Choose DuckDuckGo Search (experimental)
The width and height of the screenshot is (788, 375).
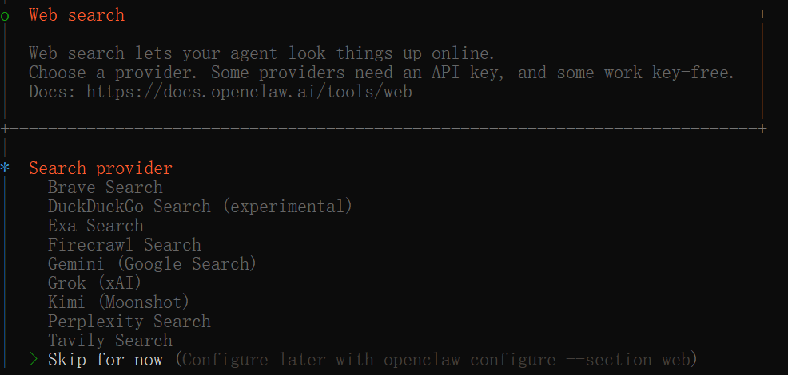point(200,207)
